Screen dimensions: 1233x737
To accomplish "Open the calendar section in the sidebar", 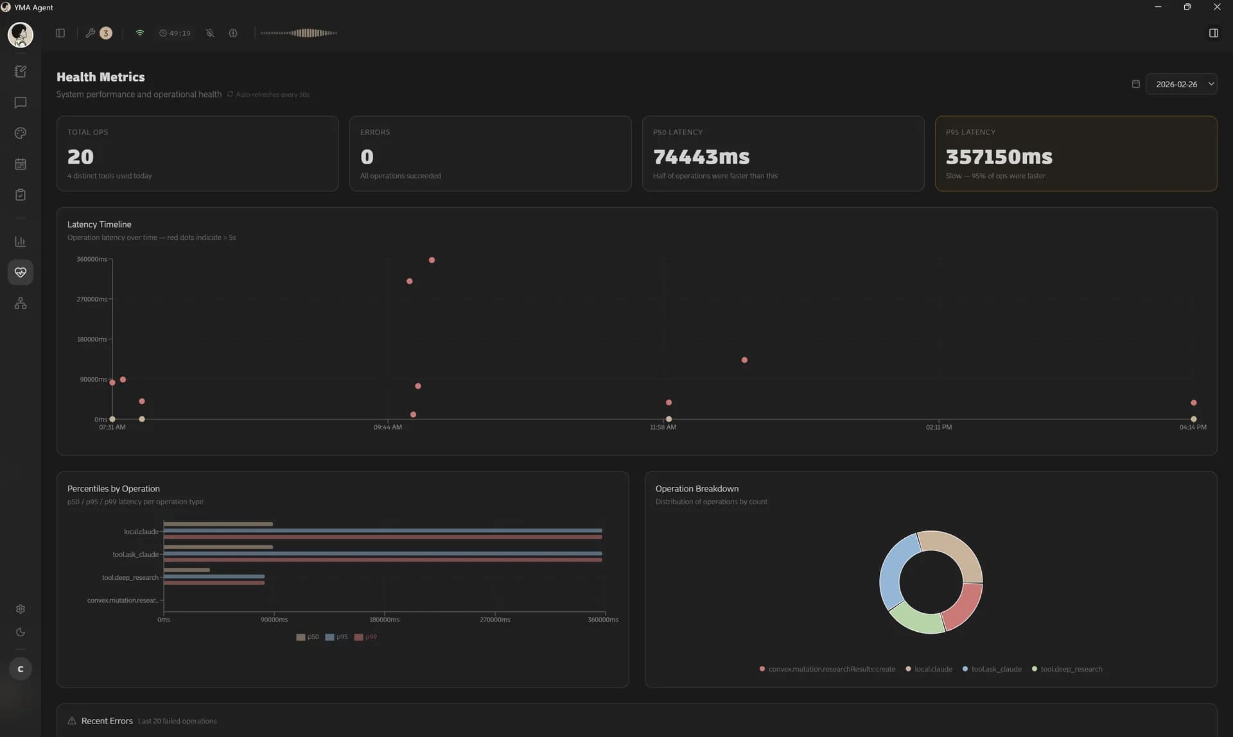I will (21, 164).
